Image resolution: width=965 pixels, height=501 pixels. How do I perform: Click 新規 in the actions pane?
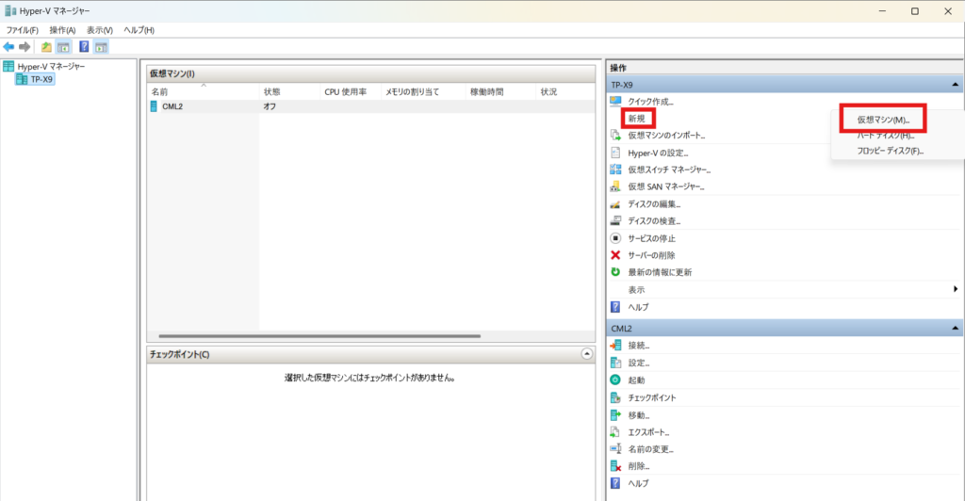tap(636, 119)
